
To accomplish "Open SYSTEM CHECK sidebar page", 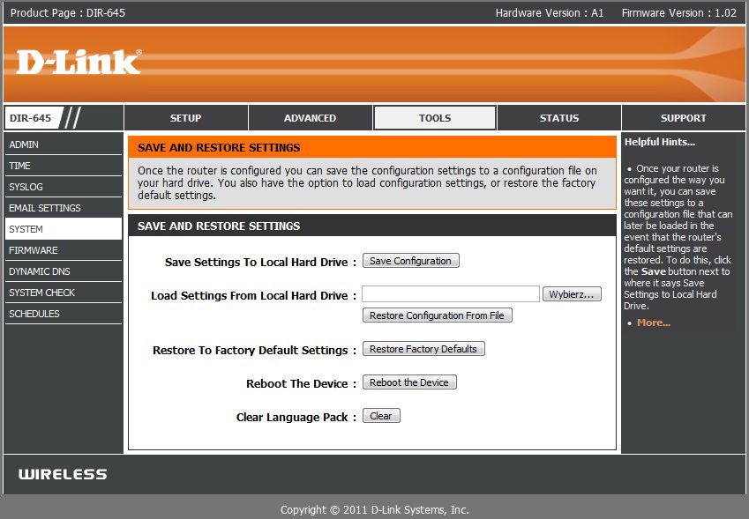I will tap(63, 293).
